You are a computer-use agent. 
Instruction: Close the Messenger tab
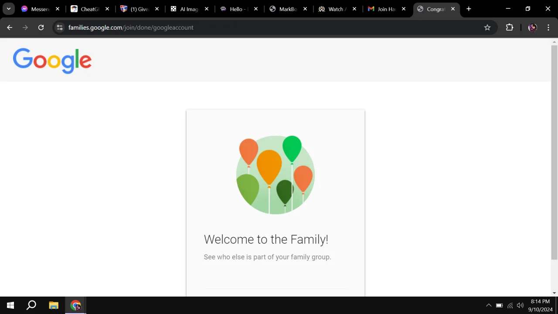click(58, 9)
